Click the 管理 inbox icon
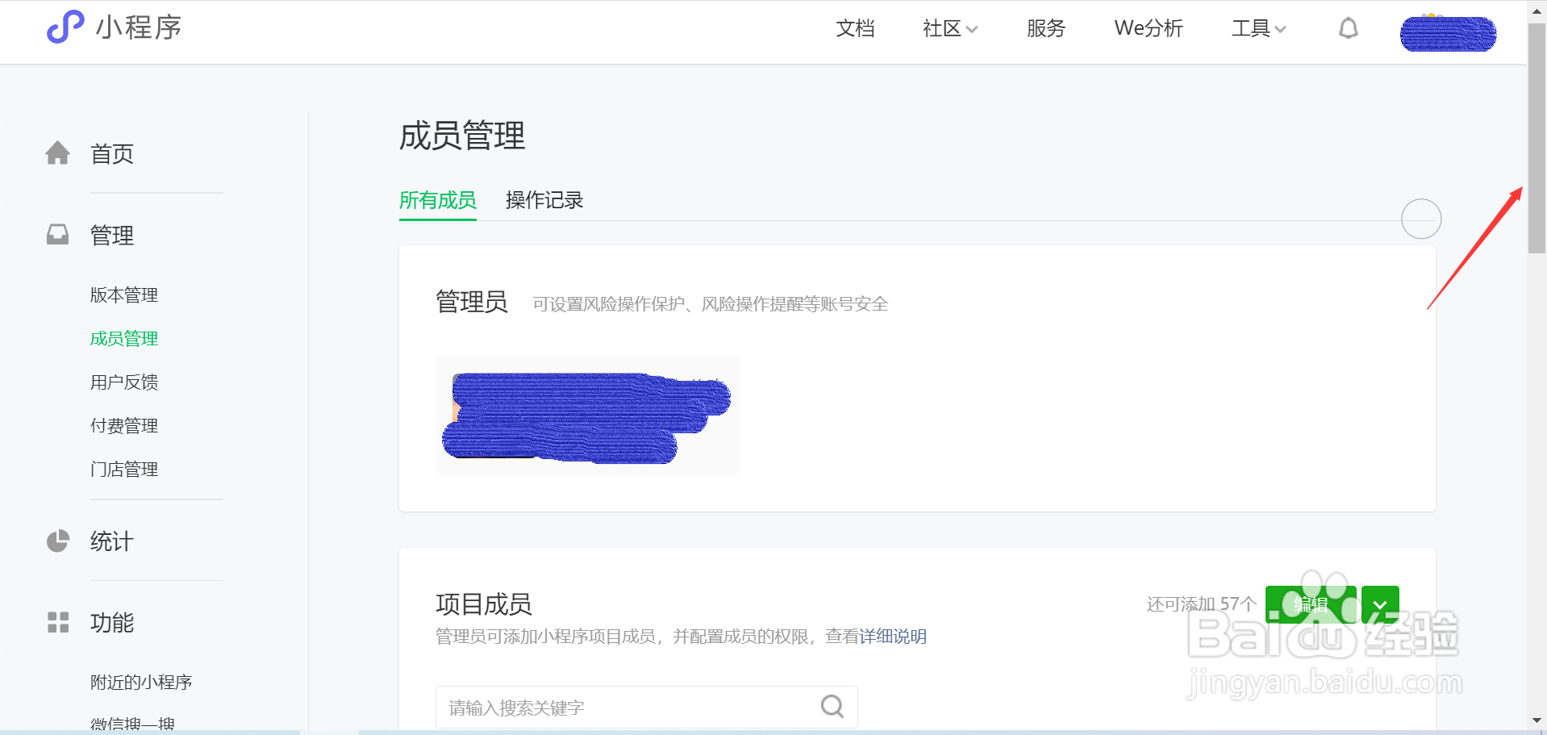 (57, 234)
